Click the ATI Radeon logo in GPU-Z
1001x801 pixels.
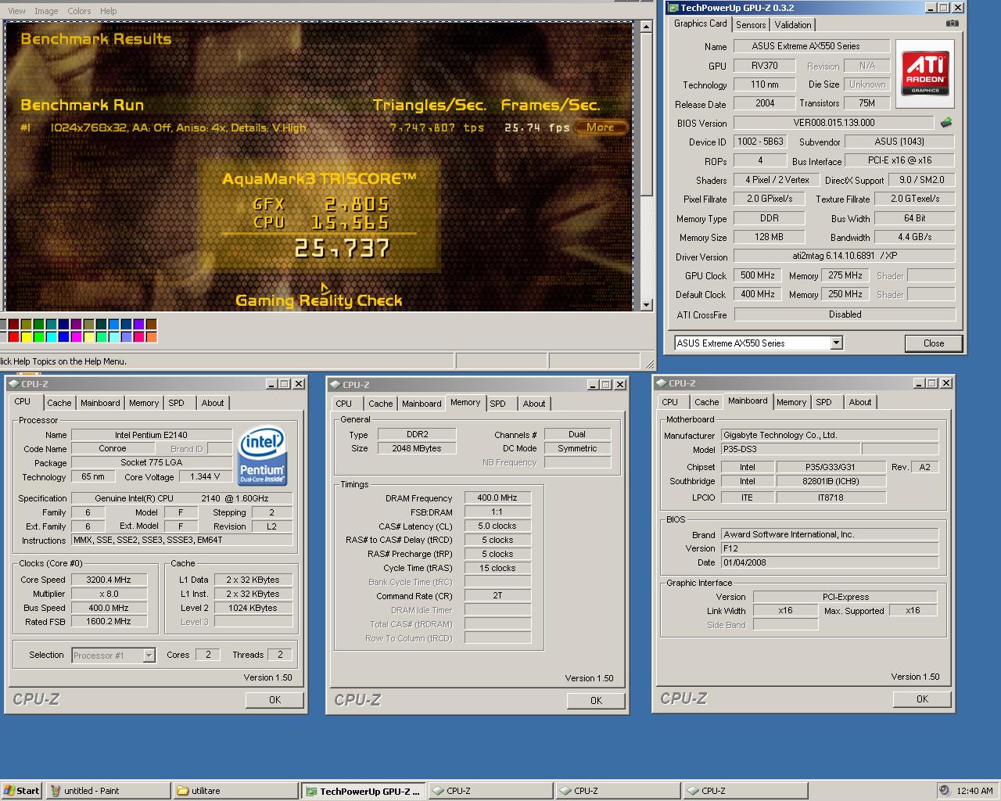[925, 74]
